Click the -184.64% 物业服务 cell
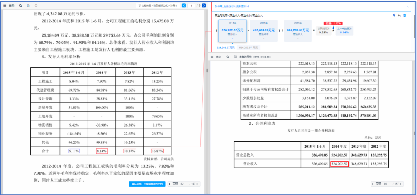Image resolution: width=417 pixels, height=195 pixels. 74,133
